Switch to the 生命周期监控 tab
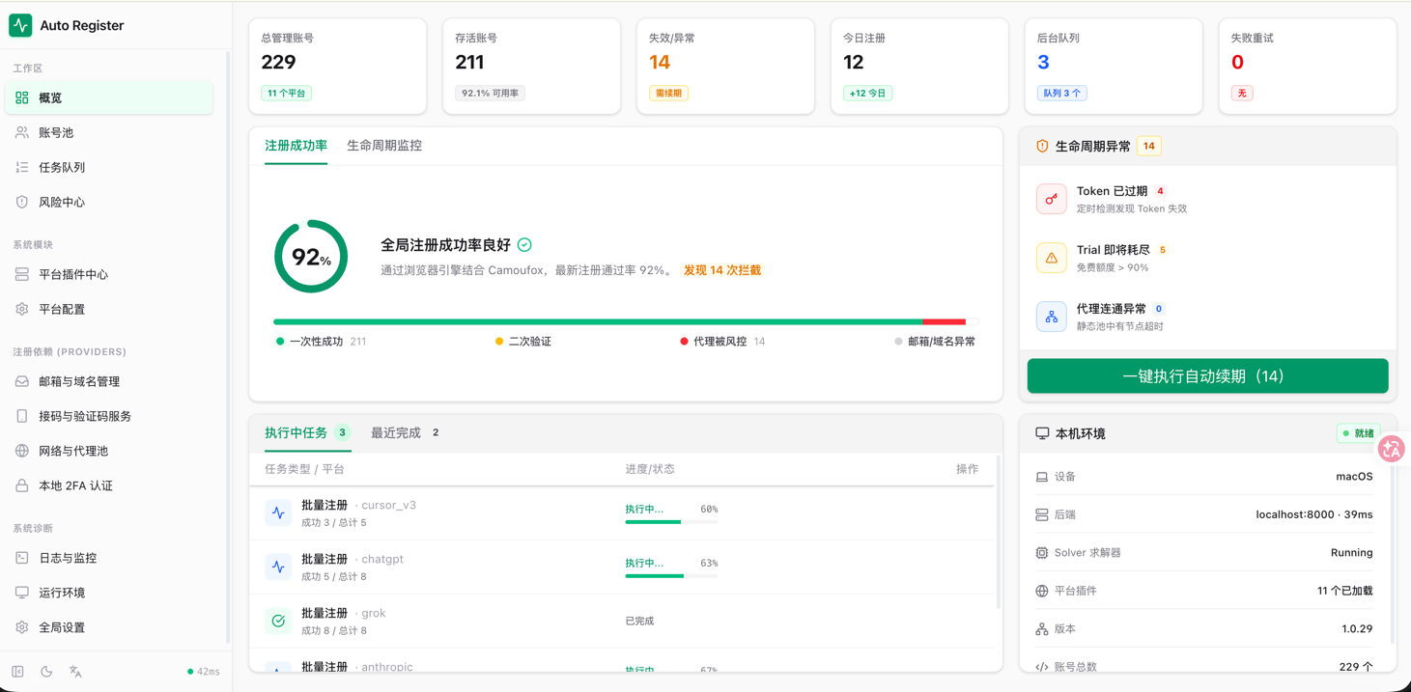This screenshot has width=1411, height=692. pyautogui.click(x=384, y=146)
